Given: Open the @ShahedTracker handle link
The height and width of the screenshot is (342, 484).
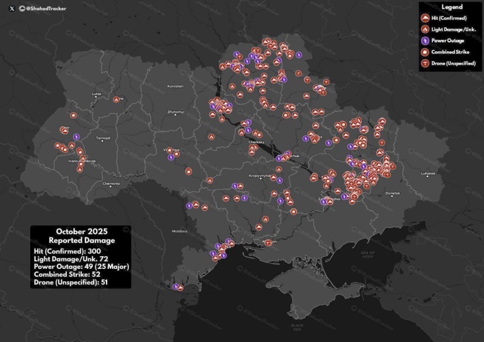Looking at the screenshot, I should [46, 8].
